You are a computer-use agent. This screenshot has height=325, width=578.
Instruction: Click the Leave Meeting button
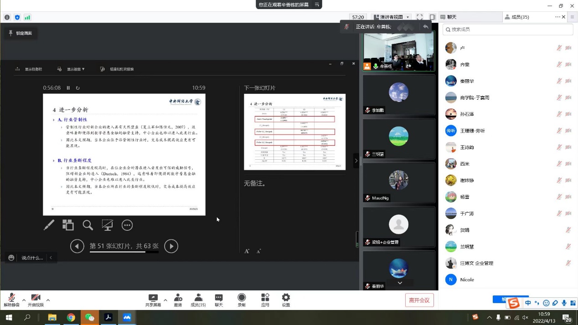[419, 300]
